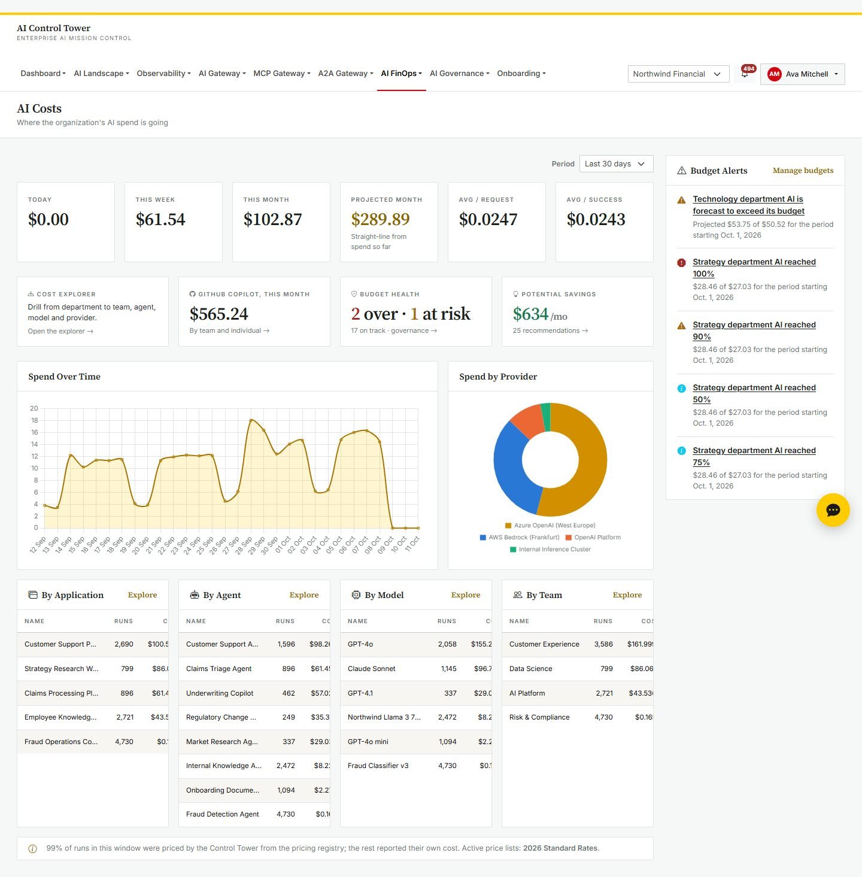Expand the AI Landscape navigation menu
Viewport: 862px width, 877px height.
click(101, 74)
